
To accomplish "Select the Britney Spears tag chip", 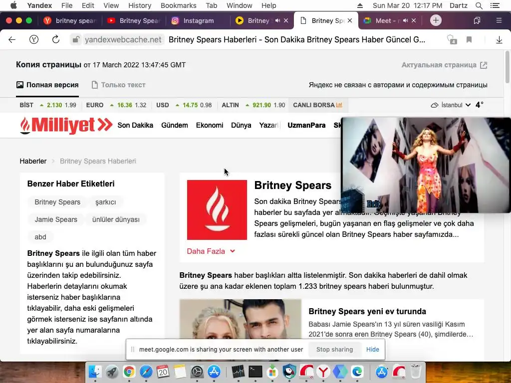I will click(x=57, y=202).
